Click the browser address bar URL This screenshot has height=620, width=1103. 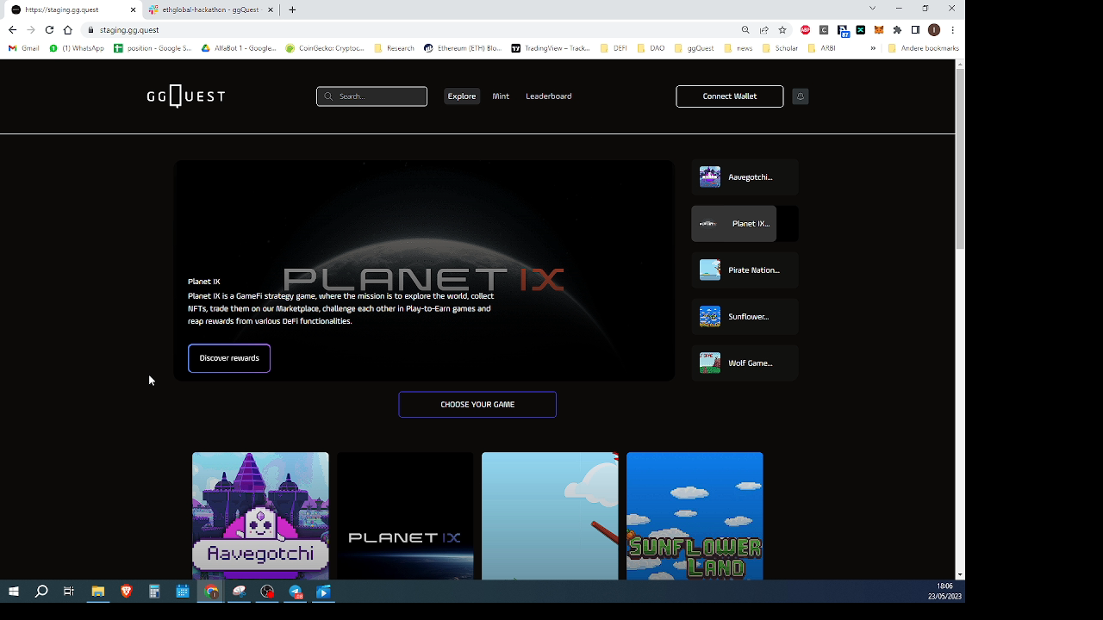pos(129,30)
